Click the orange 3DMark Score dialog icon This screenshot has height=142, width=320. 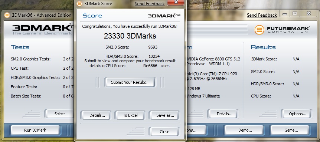pyautogui.click(x=79, y=4)
